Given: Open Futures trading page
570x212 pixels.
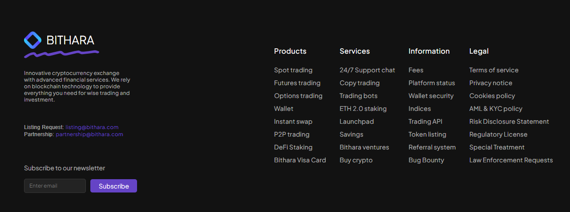Looking at the screenshot, I should 297,83.
